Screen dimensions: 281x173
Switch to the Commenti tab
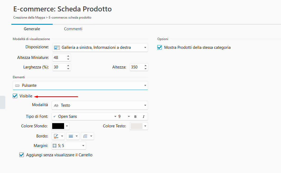click(x=73, y=29)
